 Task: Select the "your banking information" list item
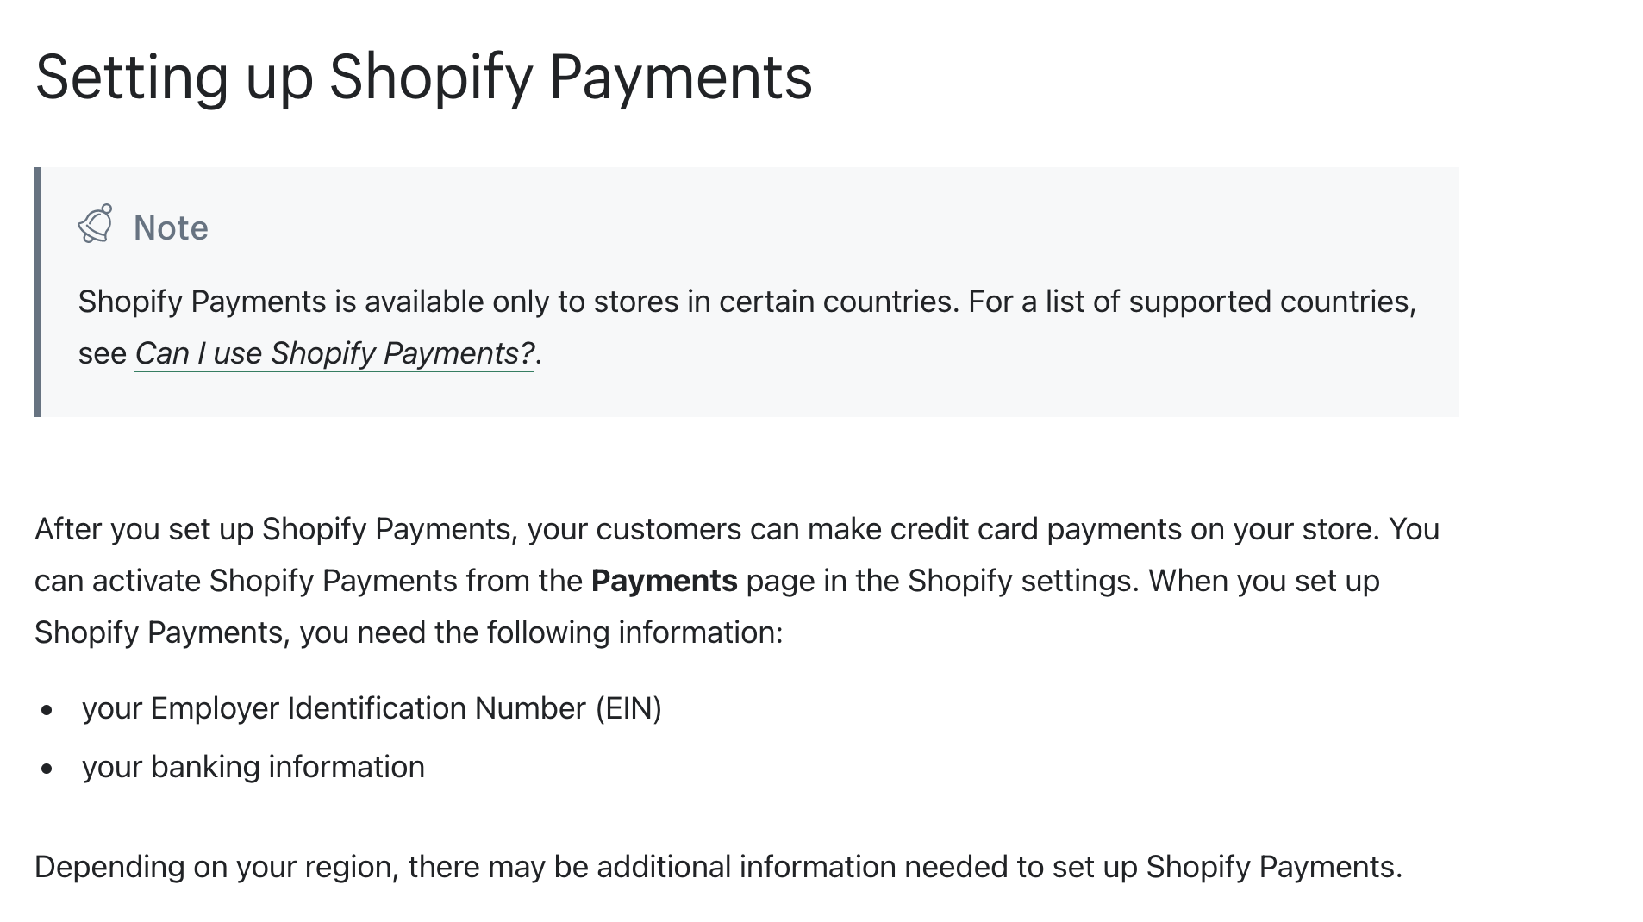(253, 767)
